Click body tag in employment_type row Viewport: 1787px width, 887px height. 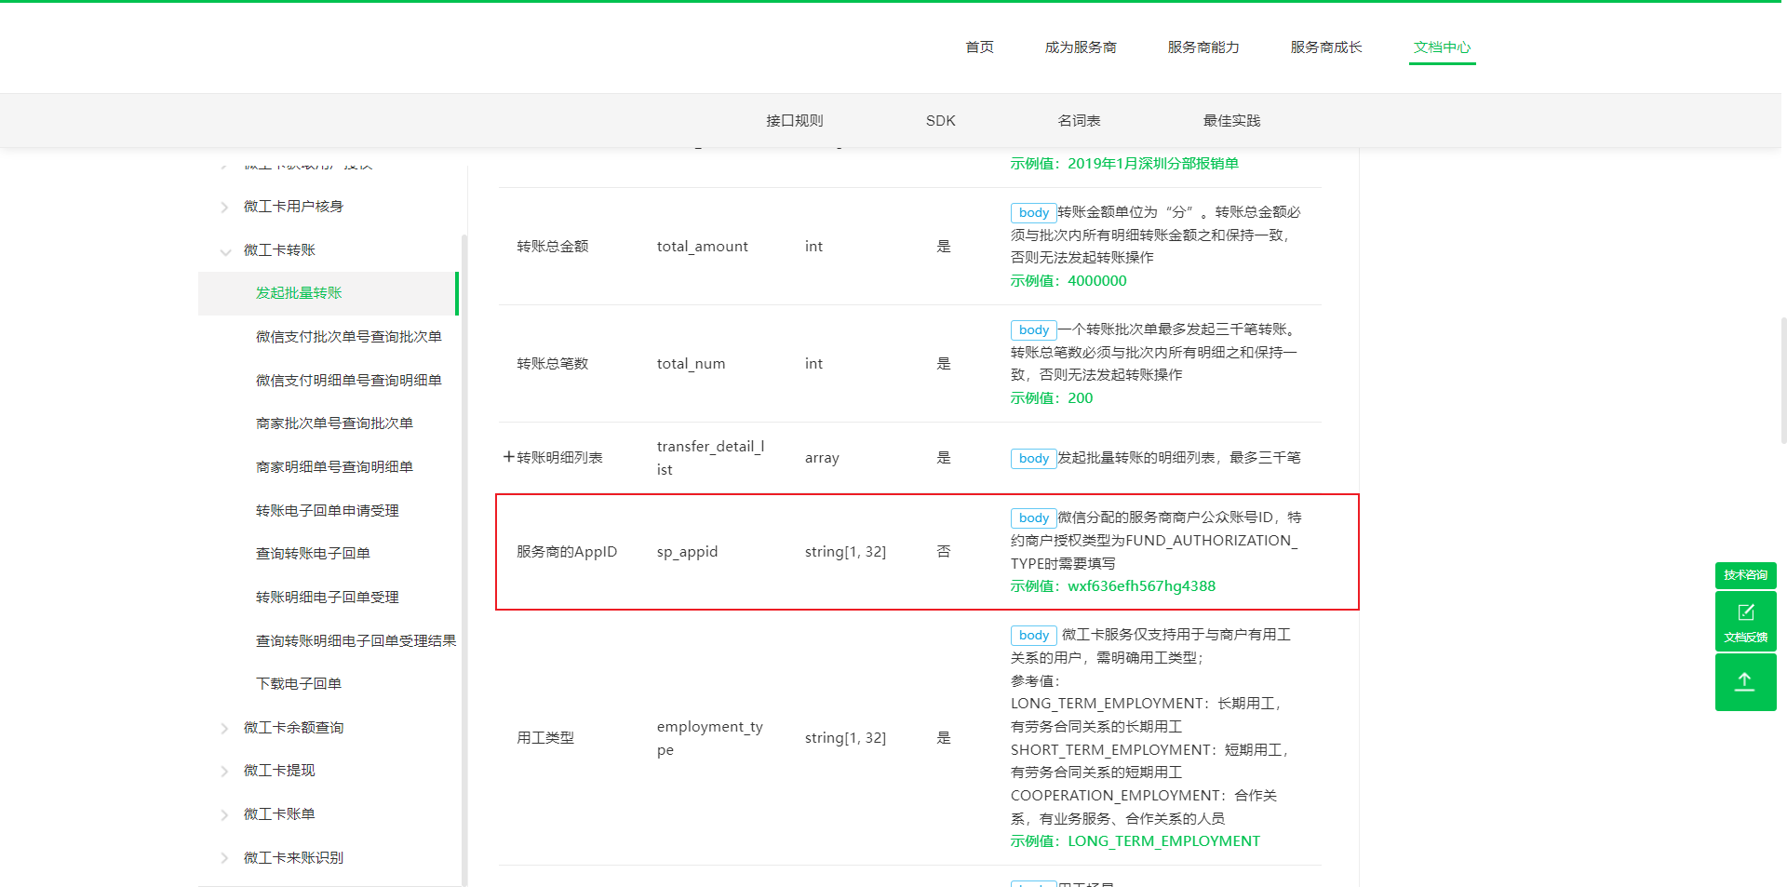click(x=1033, y=635)
